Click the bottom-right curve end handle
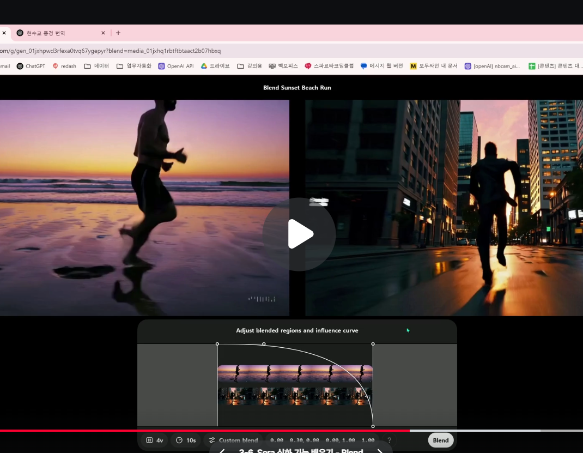Viewport: 583px width, 453px height. tap(373, 426)
